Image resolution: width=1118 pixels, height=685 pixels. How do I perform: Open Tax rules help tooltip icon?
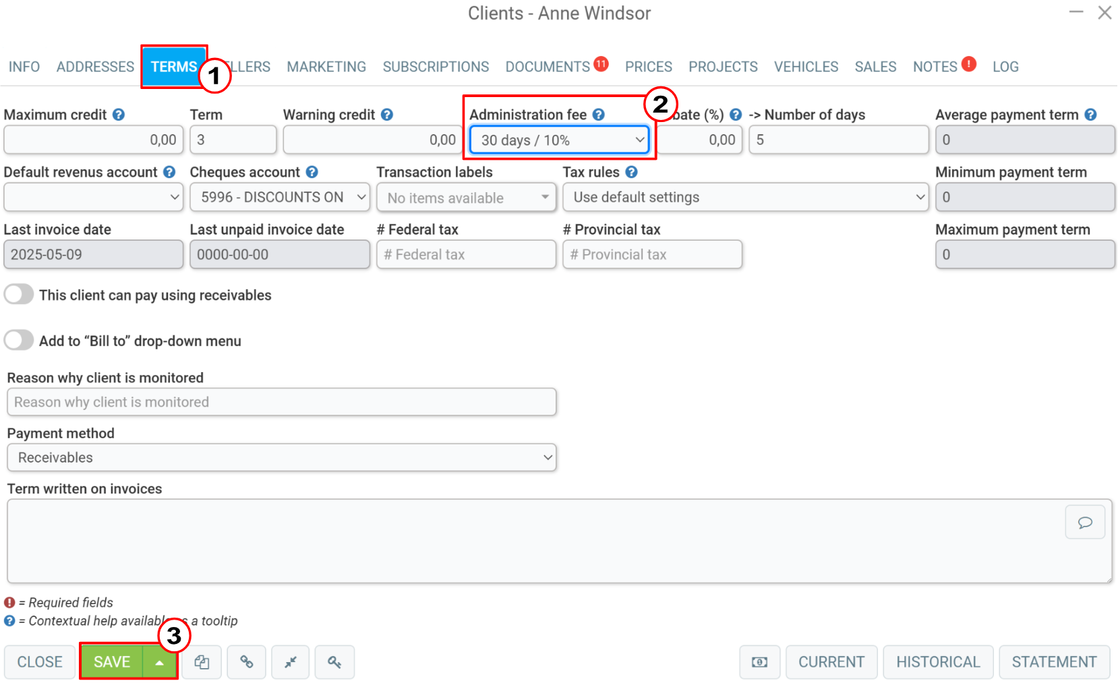coord(631,172)
